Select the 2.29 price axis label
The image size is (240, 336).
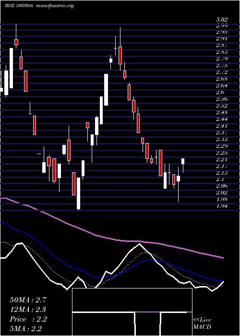point(222,146)
